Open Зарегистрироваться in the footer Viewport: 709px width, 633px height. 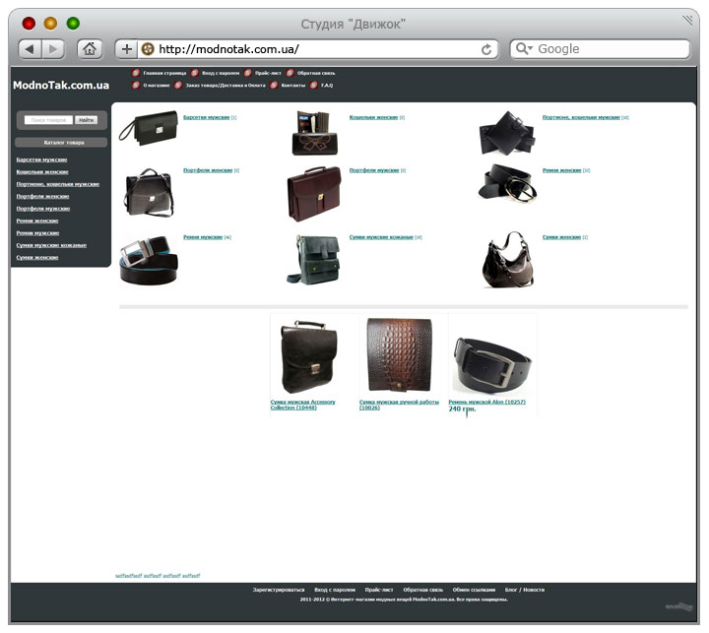point(279,590)
